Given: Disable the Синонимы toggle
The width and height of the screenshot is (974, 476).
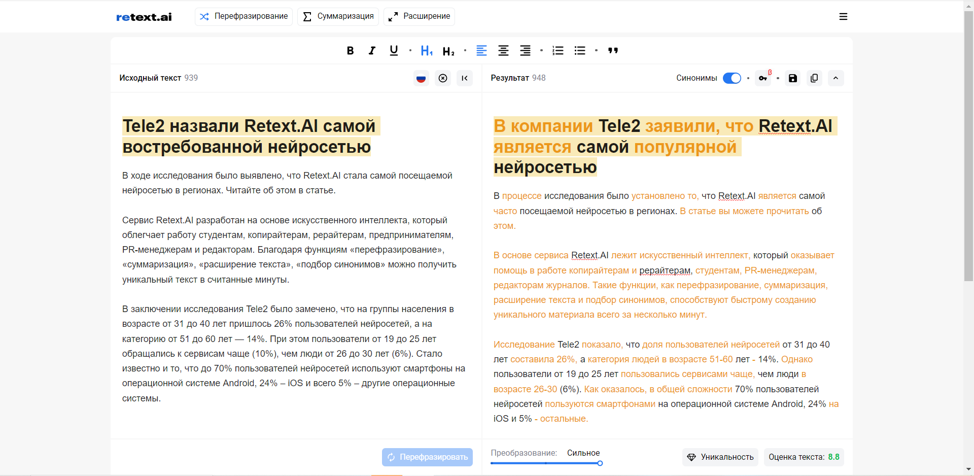Looking at the screenshot, I should click(x=732, y=78).
